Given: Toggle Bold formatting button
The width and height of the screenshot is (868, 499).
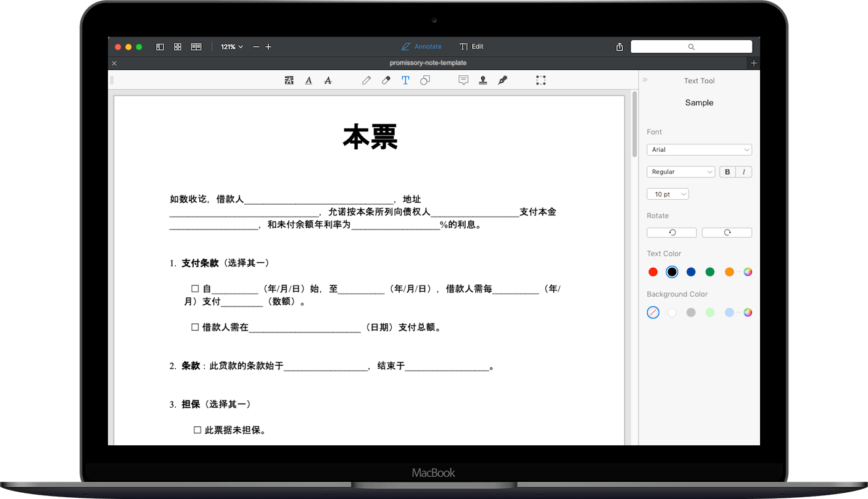Looking at the screenshot, I should pos(727,172).
